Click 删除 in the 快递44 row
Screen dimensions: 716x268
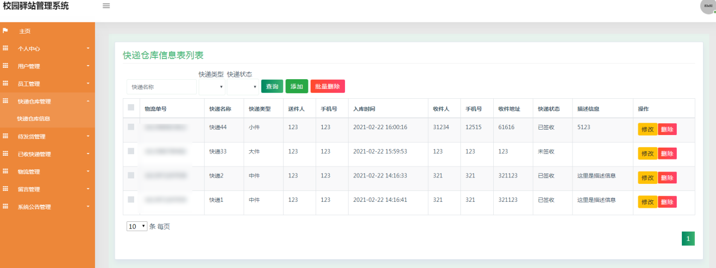(667, 129)
